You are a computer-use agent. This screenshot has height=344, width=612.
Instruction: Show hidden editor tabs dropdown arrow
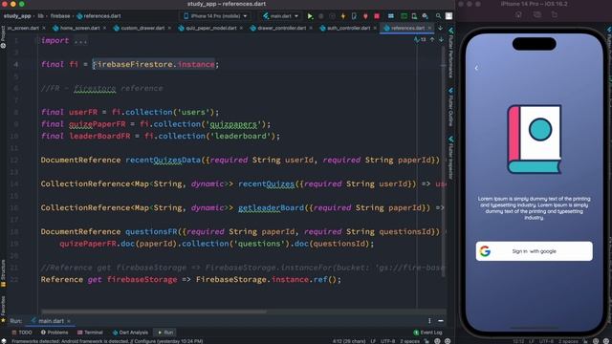(440, 28)
